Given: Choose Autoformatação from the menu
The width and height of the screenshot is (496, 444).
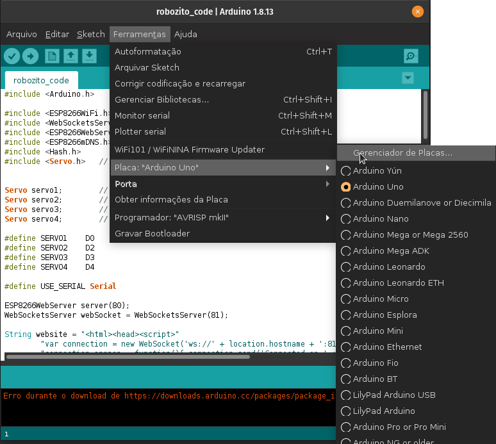Looking at the screenshot, I should point(223,51).
